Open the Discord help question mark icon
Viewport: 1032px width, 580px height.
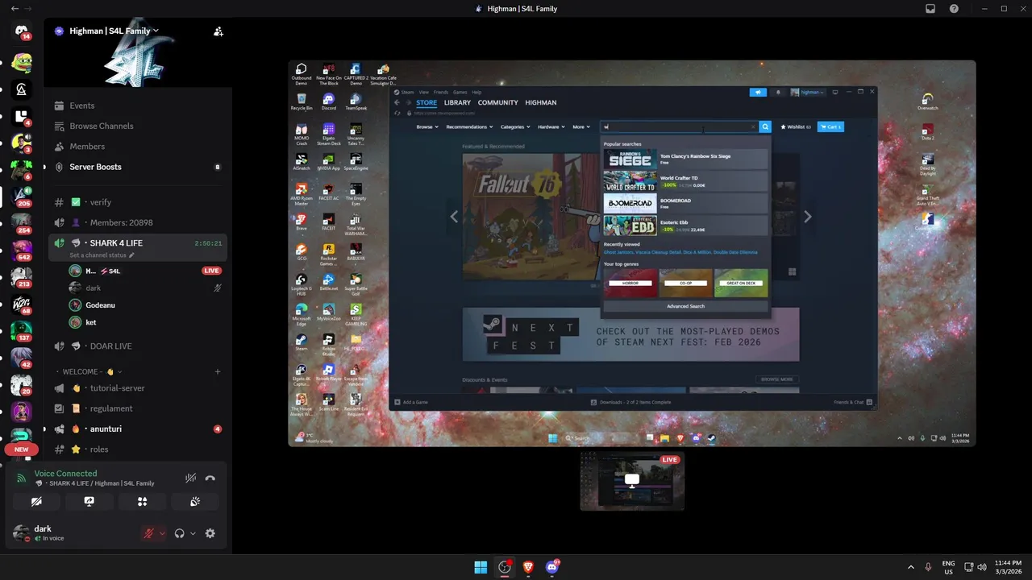[x=955, y=9]
